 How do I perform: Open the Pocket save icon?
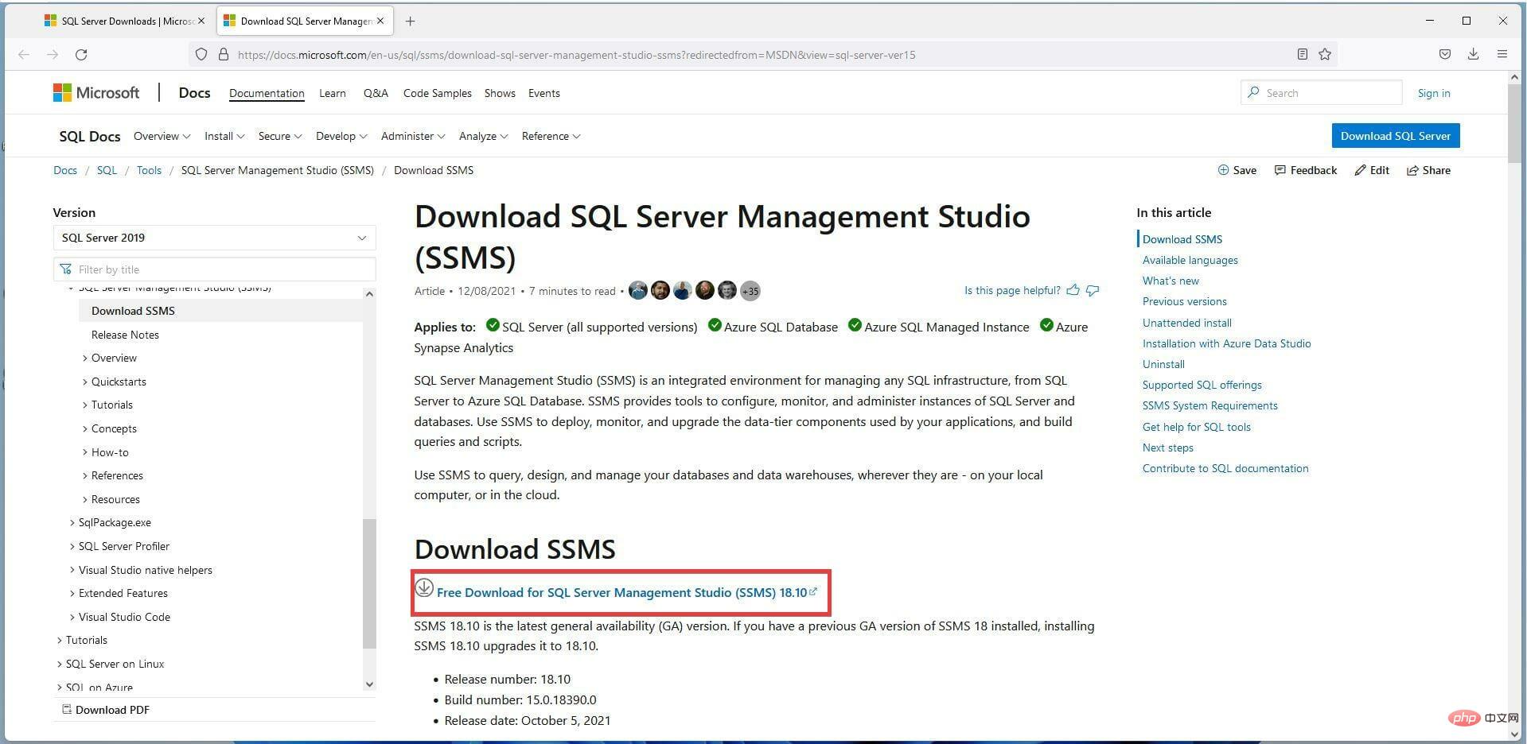pos(1445,54)
